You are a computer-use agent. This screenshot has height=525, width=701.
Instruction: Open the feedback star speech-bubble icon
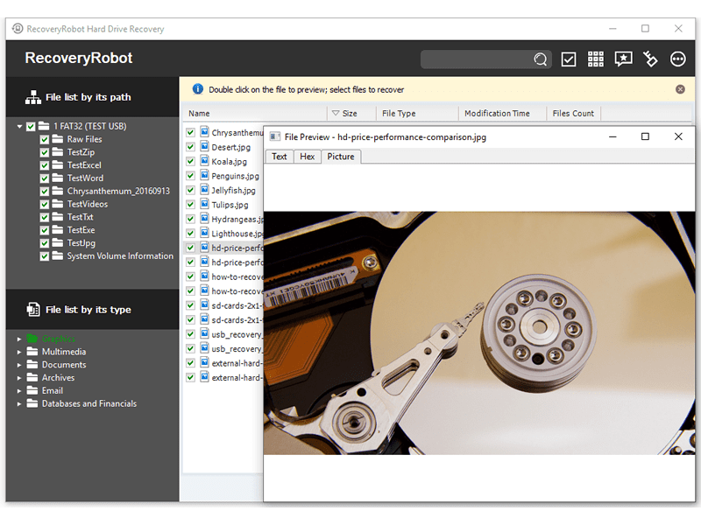pos(623,59)
